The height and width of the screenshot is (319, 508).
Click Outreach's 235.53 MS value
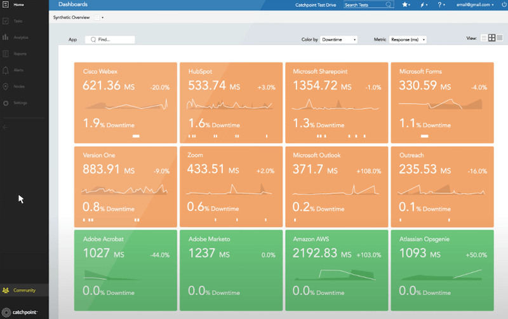coord(424,169)
